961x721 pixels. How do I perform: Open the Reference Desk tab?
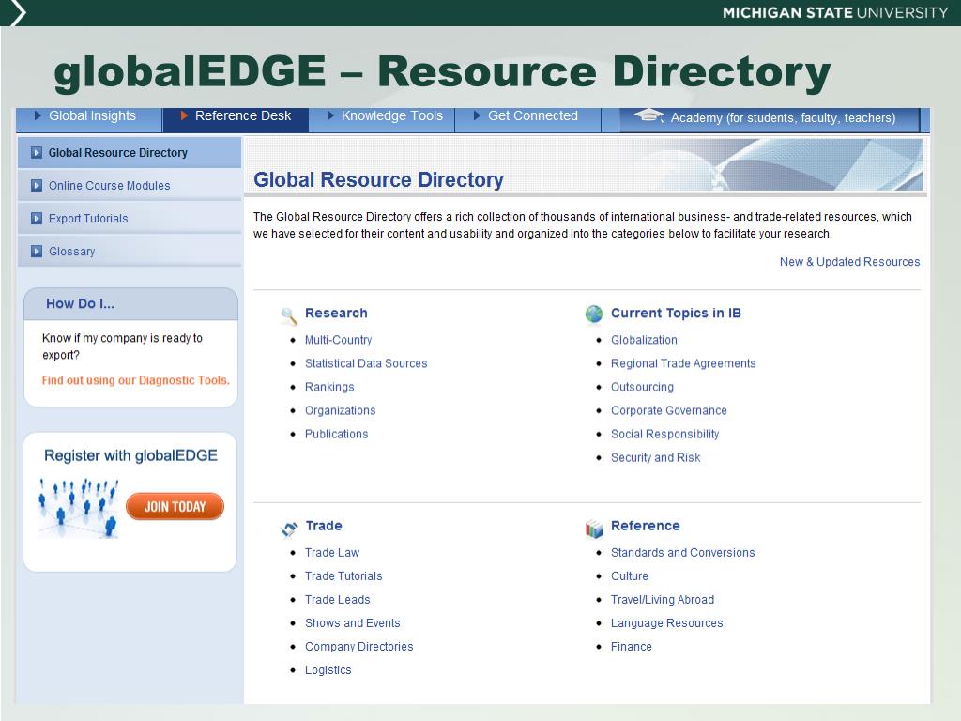click(x=236, y=119)
